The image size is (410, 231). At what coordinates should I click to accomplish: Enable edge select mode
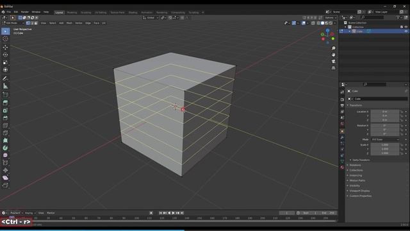[x=32, y=23]
